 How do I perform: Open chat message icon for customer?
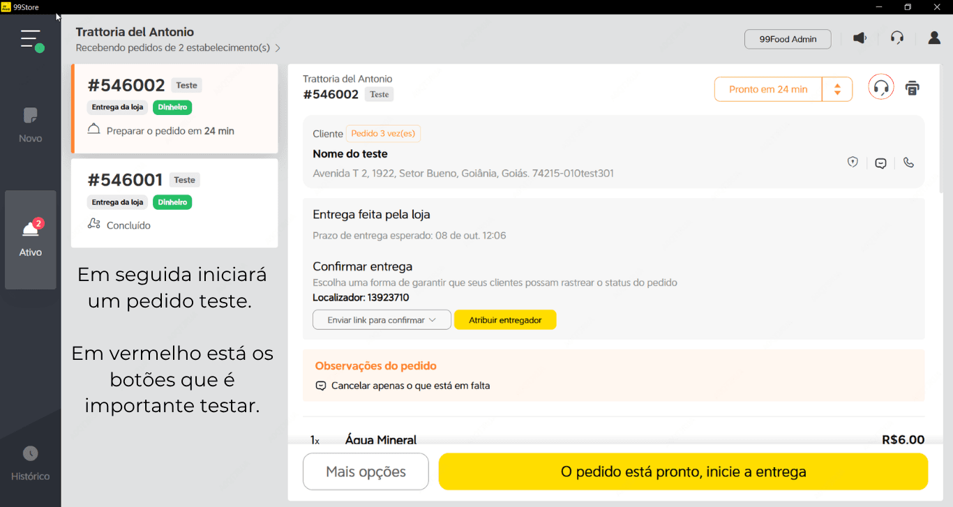point(880,163)
